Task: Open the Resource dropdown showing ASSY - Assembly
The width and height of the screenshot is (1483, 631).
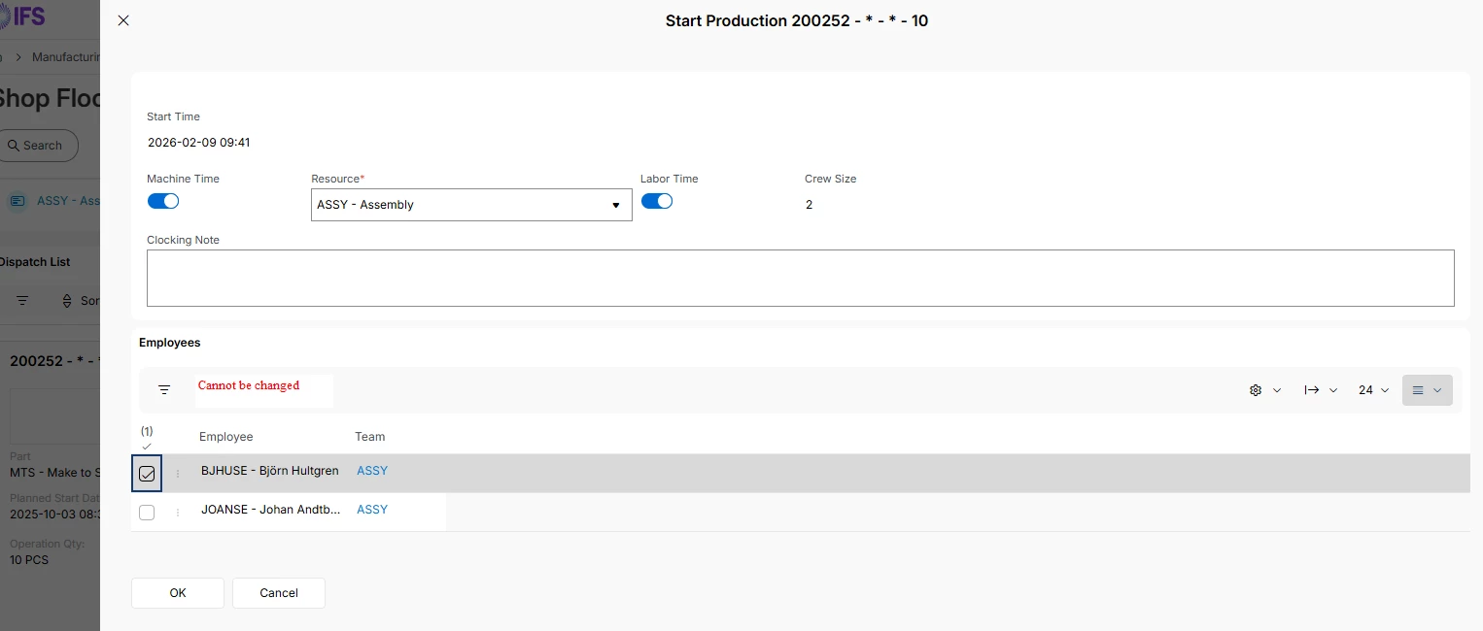Action: 471,205
